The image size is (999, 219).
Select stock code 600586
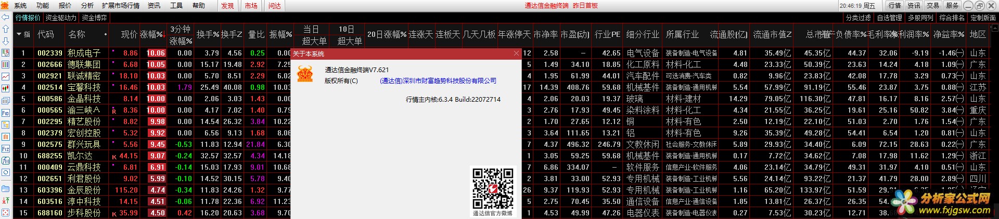tap(50, 99)
